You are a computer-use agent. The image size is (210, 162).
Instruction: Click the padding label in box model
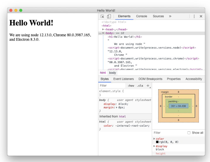173,101
